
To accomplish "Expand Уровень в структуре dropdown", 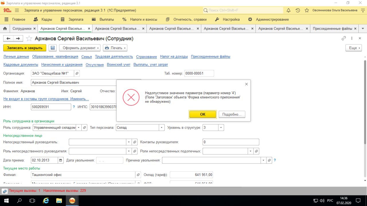I will click(221, 127).
